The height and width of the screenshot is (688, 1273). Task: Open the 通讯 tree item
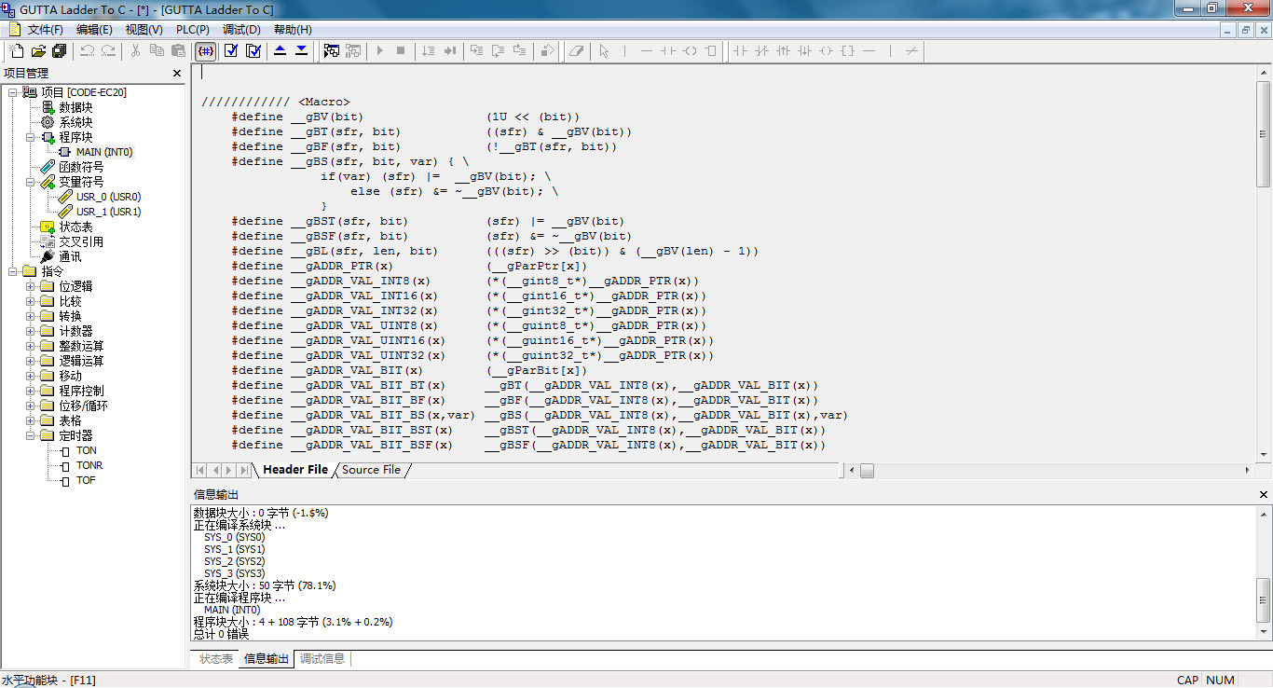[x=70, y=256]
